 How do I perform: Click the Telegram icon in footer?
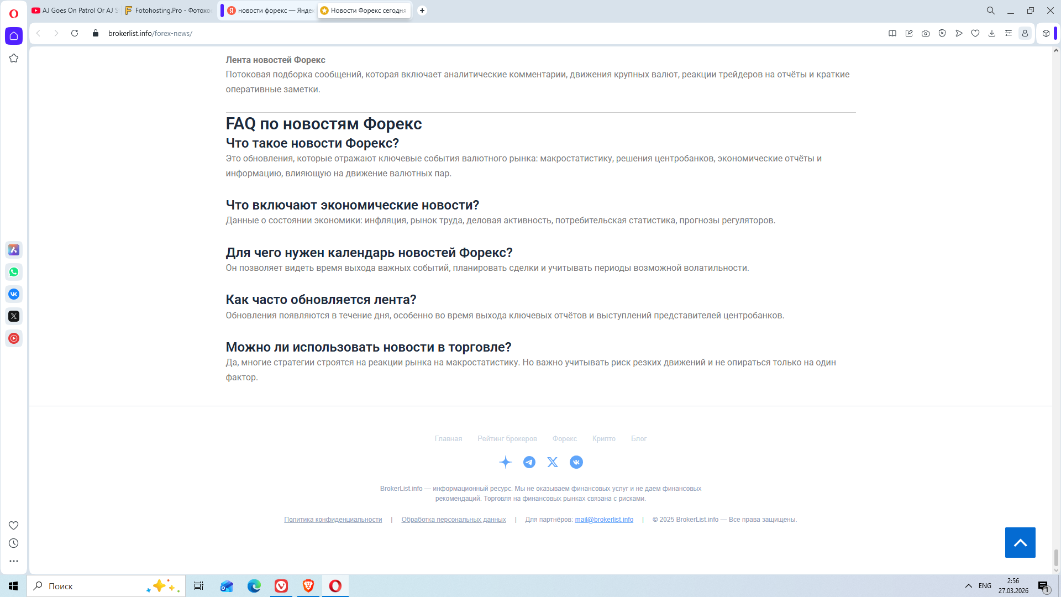529,462
